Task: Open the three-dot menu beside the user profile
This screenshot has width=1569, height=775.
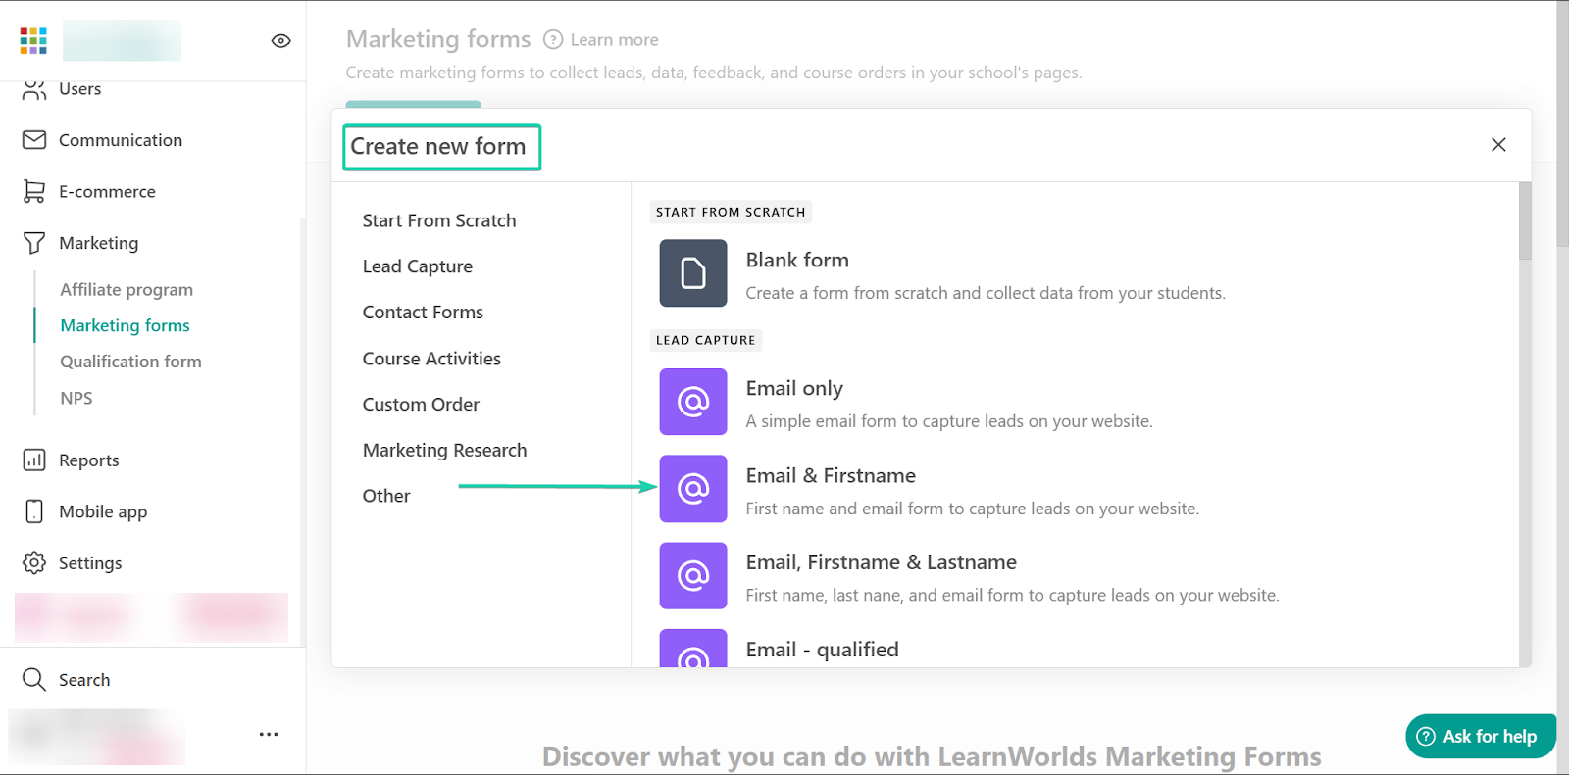Action: pos(269,734)
